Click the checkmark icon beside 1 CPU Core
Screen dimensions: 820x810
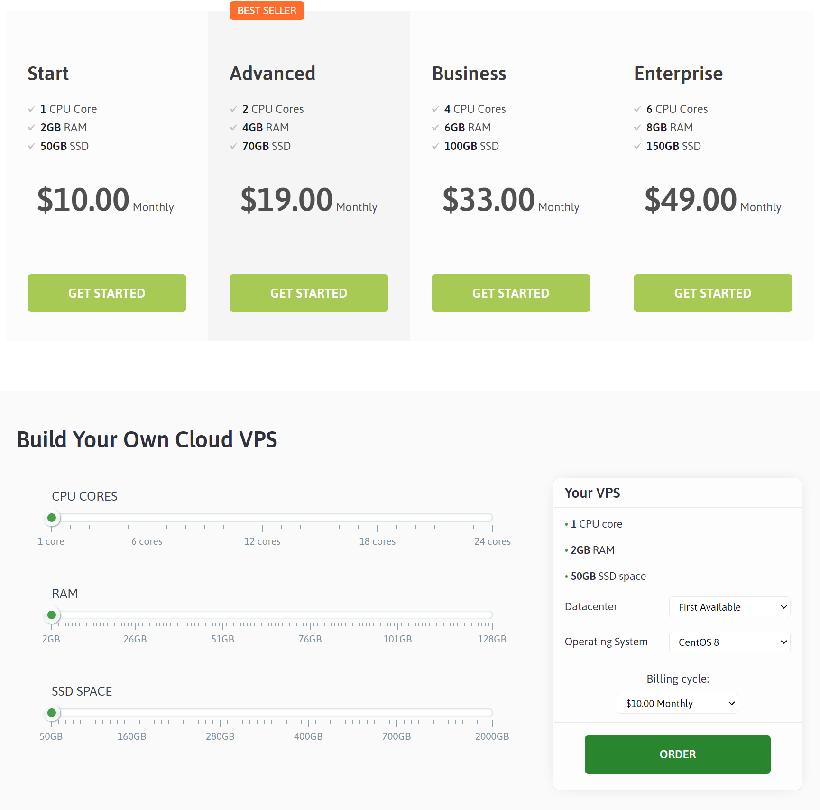tap(31, 109)
